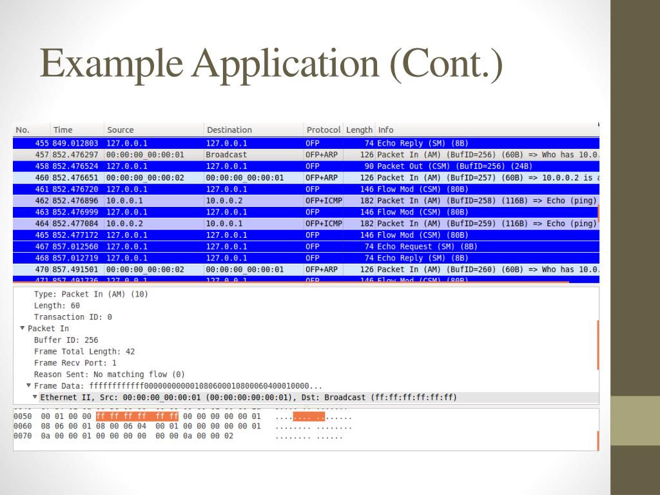
Task: Click source 00:00:00_00:00:01 in packet 457
Action: tap(145, 155)
